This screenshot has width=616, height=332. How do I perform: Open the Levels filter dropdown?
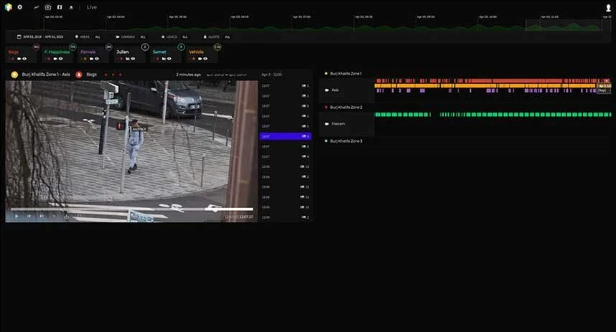(174, 37)
